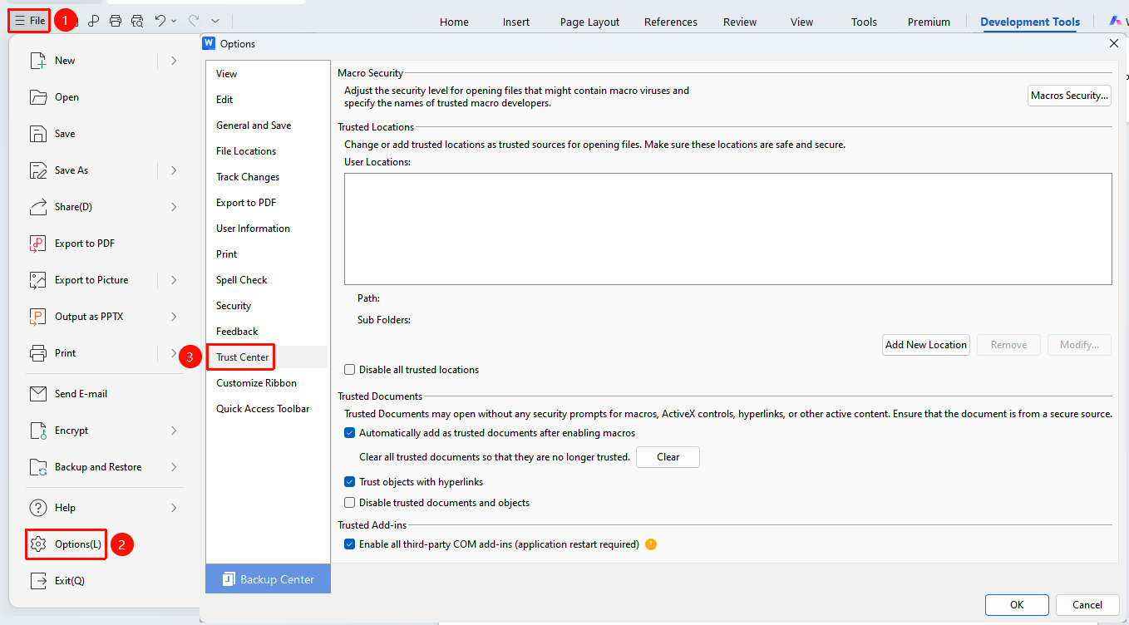Open the Undo history dropdown arrow
Screen dimensions: 1129x625
[174, 21]
